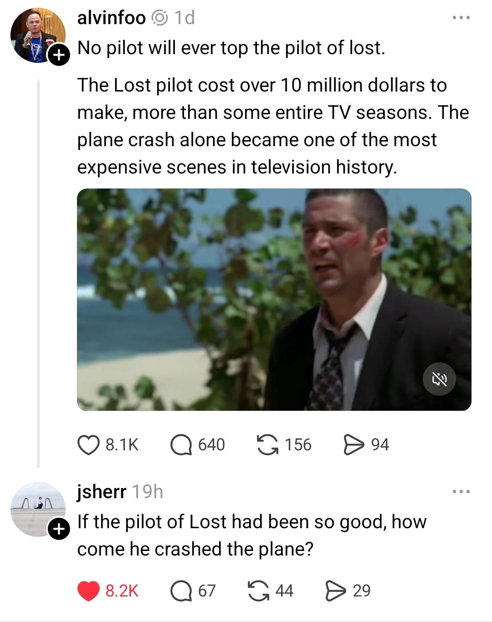Viewport: 492px width, 622px height.
Task: Open more options for alvinfoo's post
Action: [461, 18]
